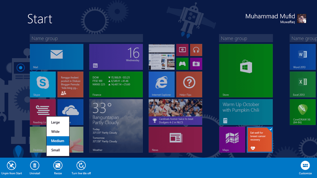Image resolution: width=317 pixels, height=178 pixels.
Task: Open the Skype tile
Action: 43,84
